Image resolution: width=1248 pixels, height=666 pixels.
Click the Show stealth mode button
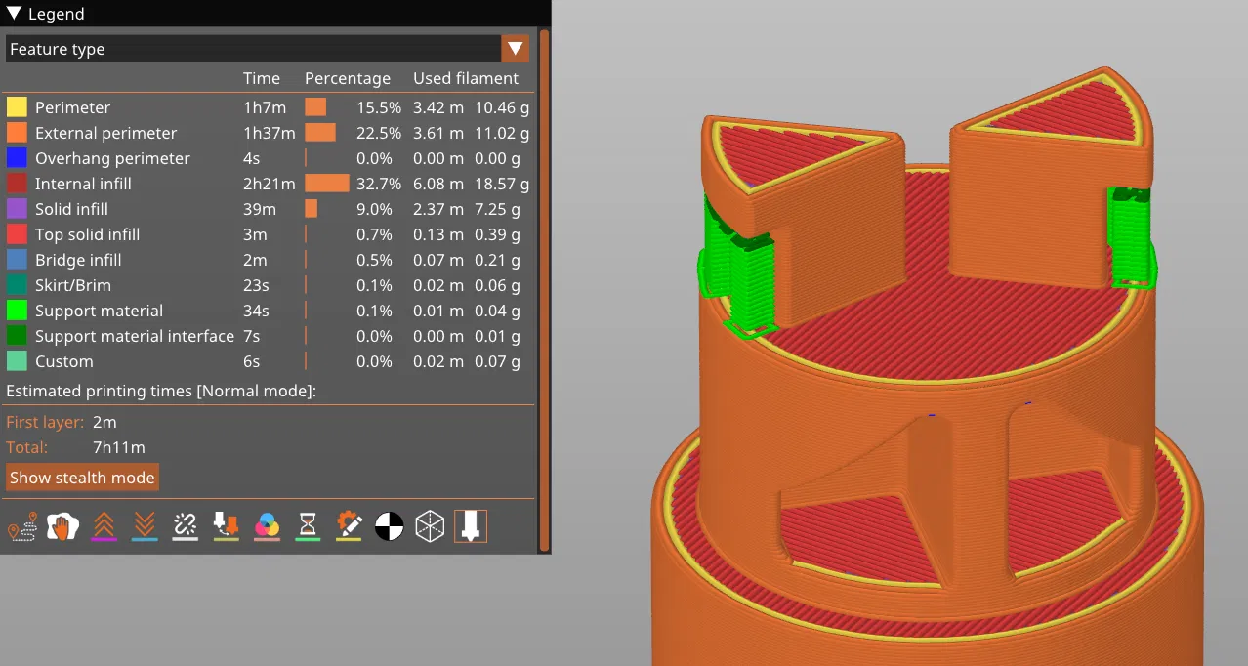click(x=82, y=478)
